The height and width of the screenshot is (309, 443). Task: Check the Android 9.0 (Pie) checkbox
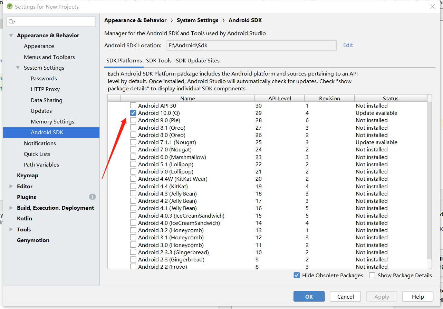click(x=133, y=120)
